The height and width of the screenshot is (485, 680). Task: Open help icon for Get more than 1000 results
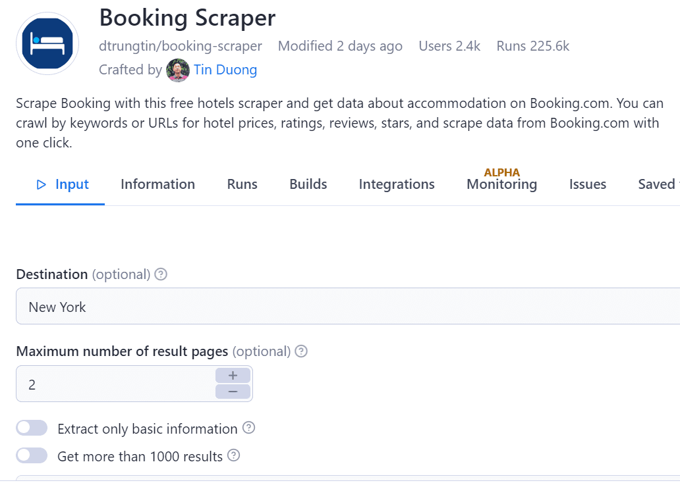pyautogui.click(x=234, y=455)
